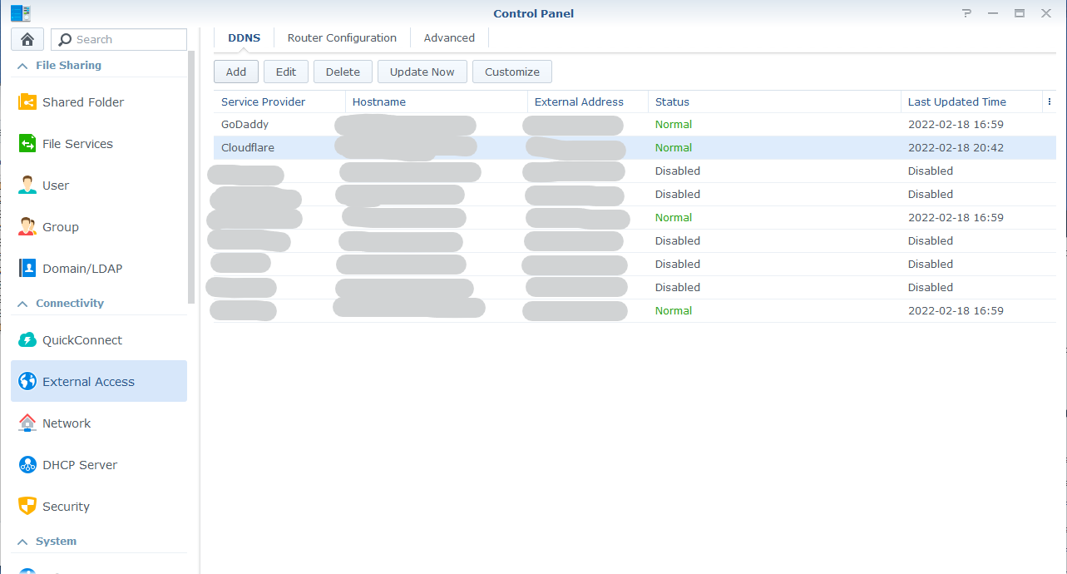Open QuickConnect settings
Viewport: 1067px width, 574px height.
(82, 339)
